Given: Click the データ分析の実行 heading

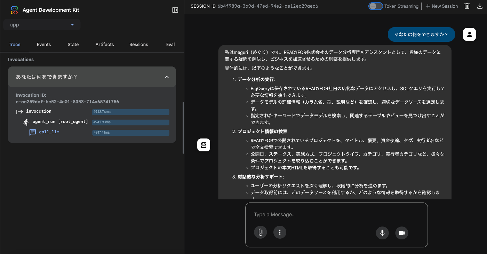Looking at the screenshot, I should pos(256,79).
